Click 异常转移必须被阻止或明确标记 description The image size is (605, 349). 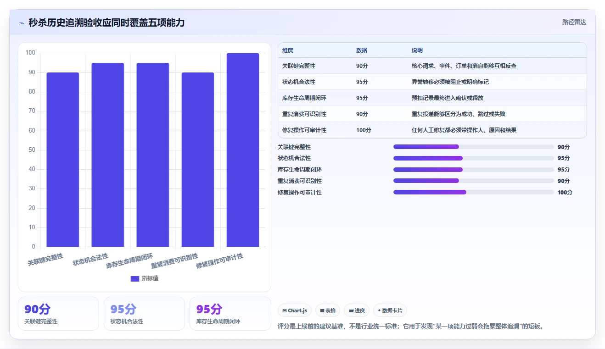[450, 82]
